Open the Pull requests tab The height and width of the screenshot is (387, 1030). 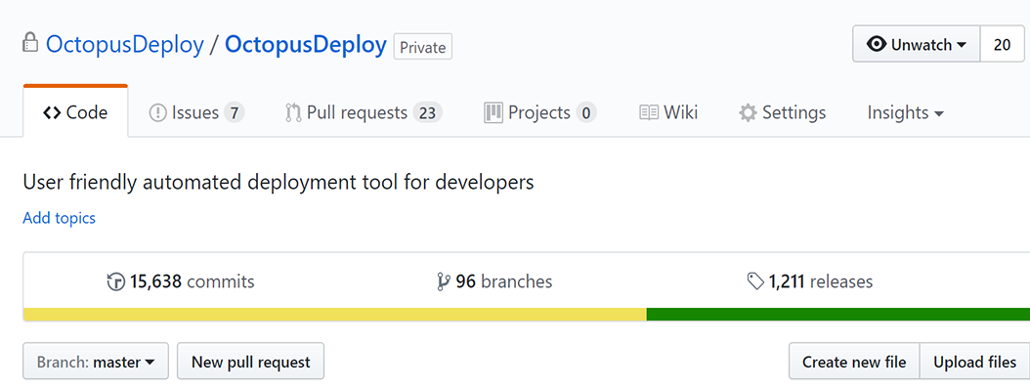pyautogui.click(x=364, y=113)
